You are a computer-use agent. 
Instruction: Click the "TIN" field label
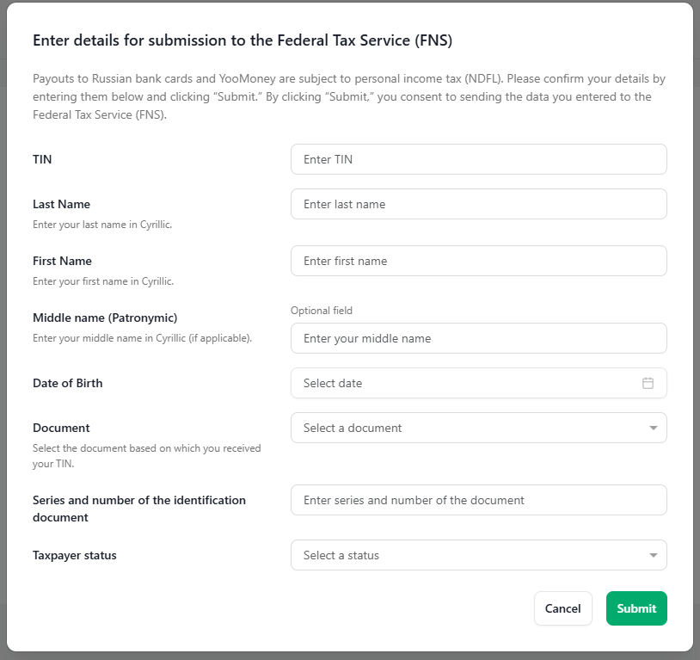[x=42, y=159]
